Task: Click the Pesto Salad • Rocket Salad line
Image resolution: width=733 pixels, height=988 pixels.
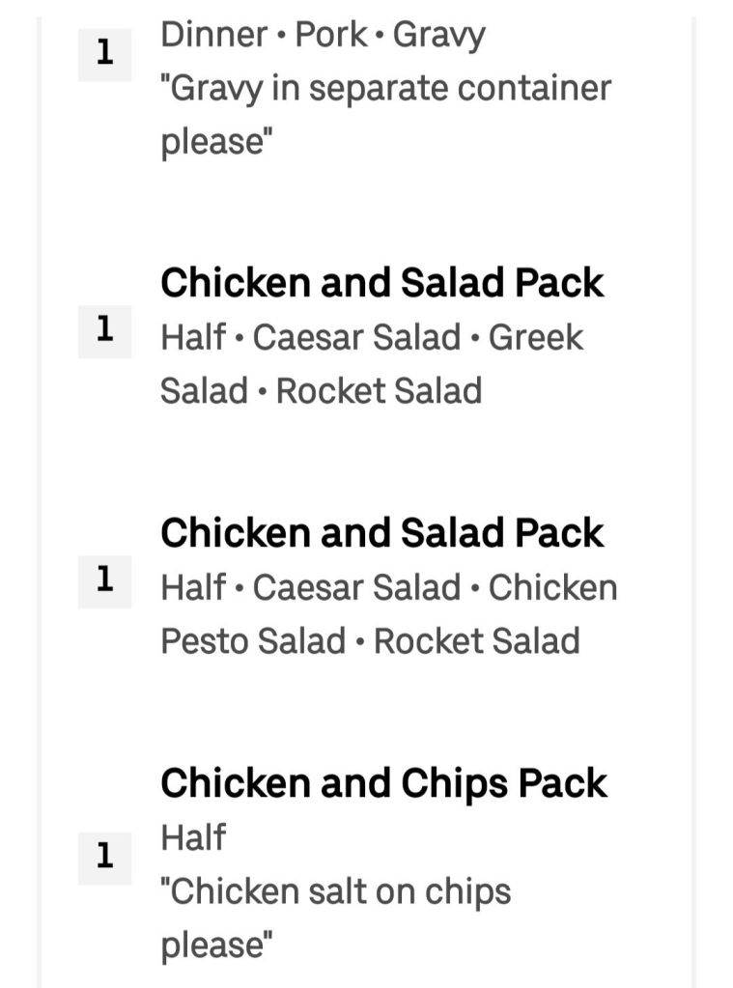Action: (x=370, y=641)
